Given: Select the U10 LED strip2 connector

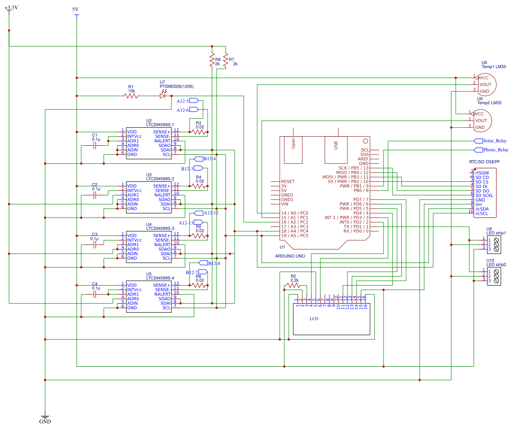Looking at the screenshot, I should [x=494, y=276].
